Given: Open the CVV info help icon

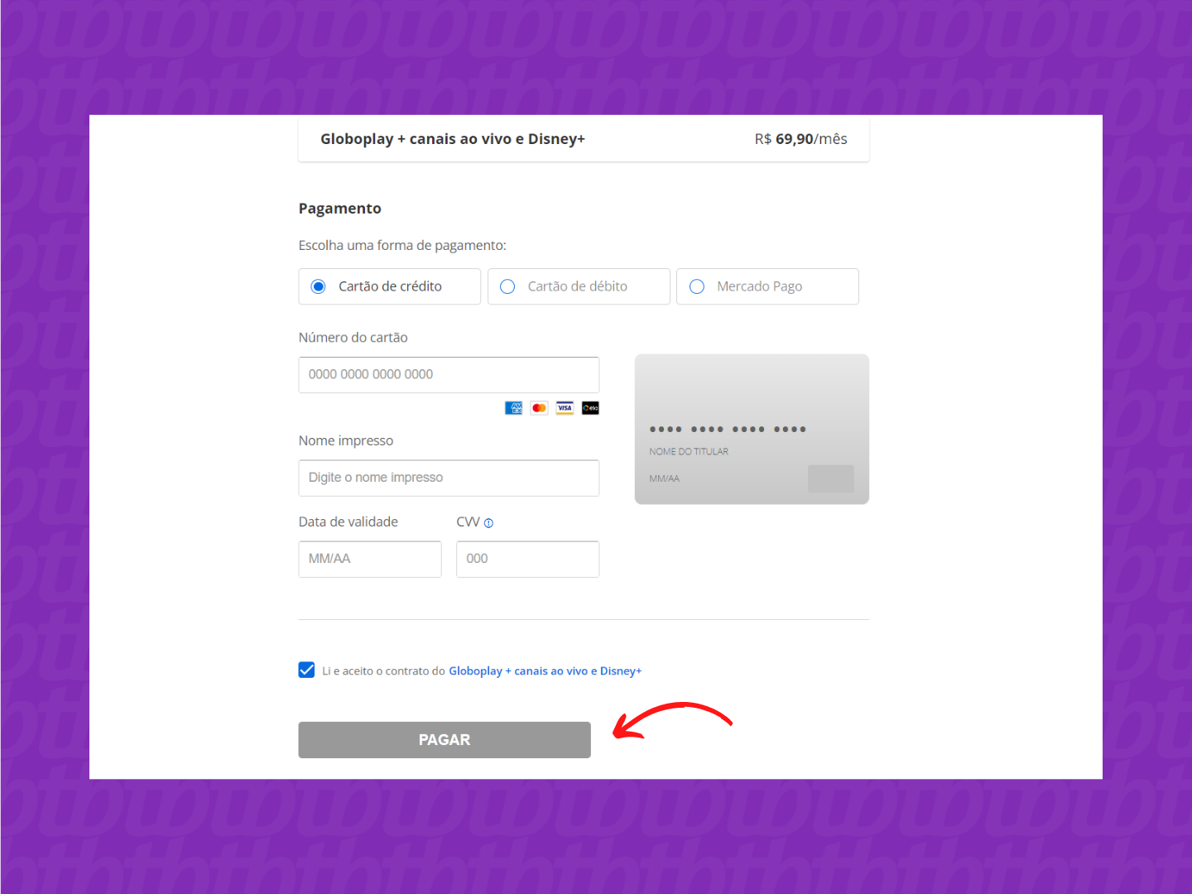Looking at the screenshot, I should click(488, 523).
